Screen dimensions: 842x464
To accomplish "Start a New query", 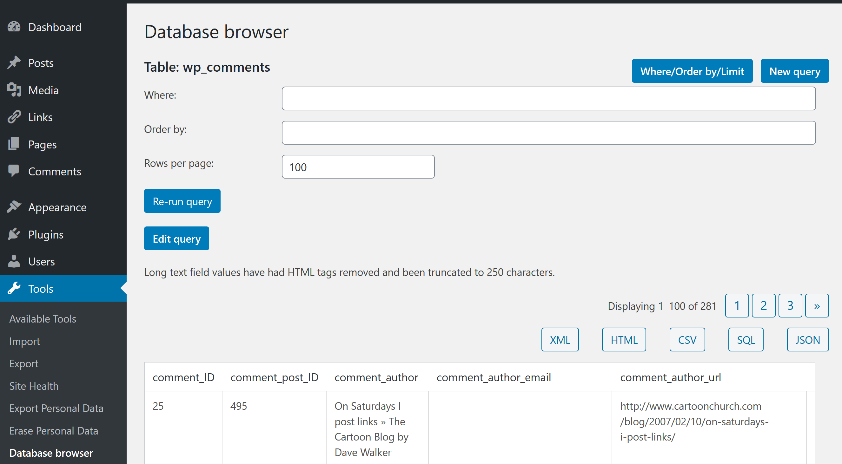I will [794, 71].
